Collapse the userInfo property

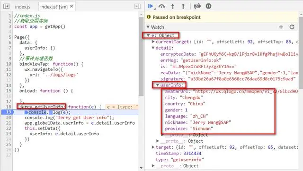tap(158, 85)
